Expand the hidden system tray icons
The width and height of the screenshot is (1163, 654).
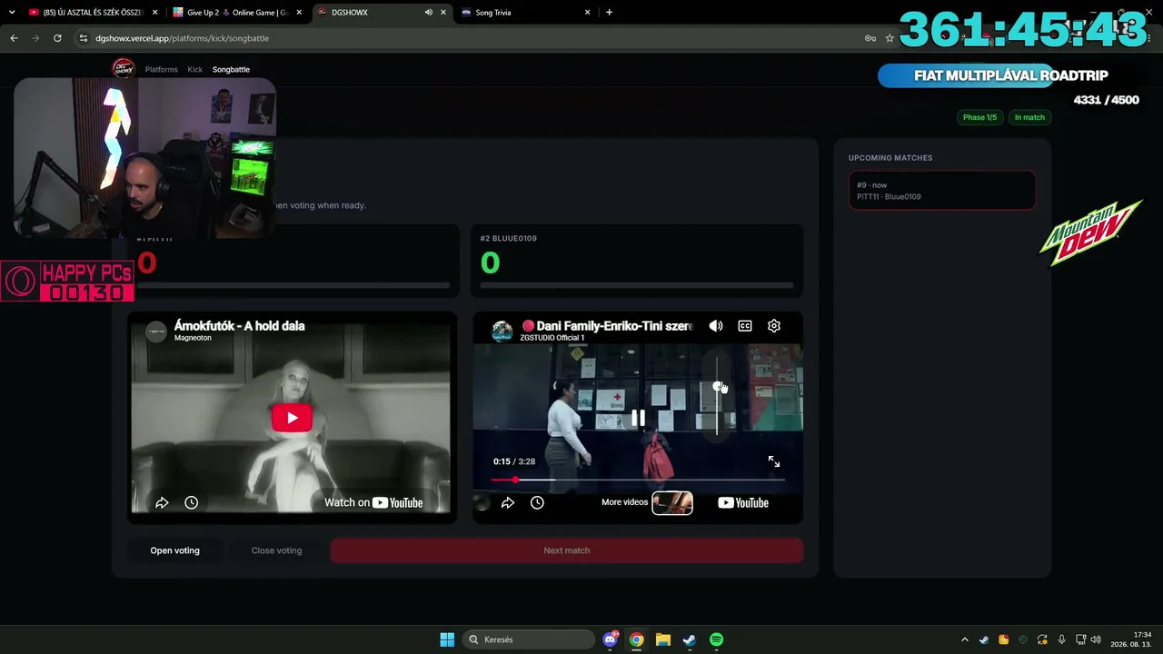click(x=965, y=639)
